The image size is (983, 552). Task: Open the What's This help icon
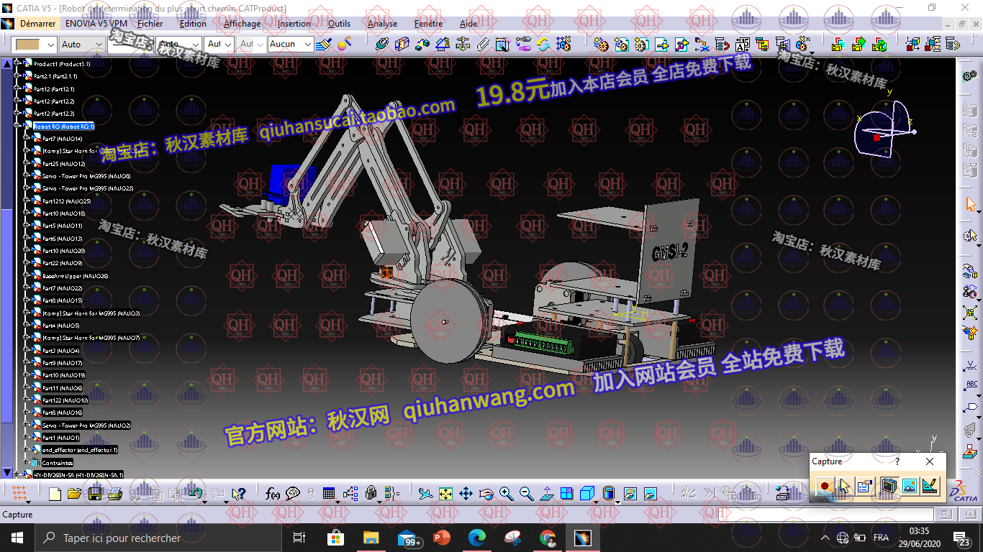tap(239, 494)
